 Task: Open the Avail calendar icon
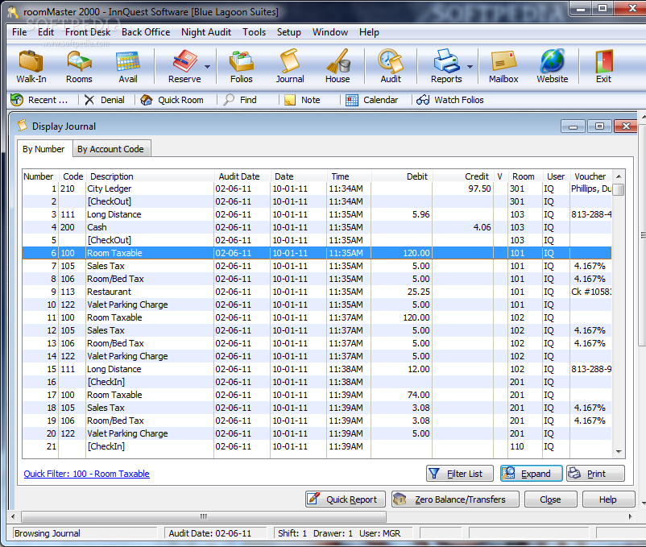pos(128,67)
